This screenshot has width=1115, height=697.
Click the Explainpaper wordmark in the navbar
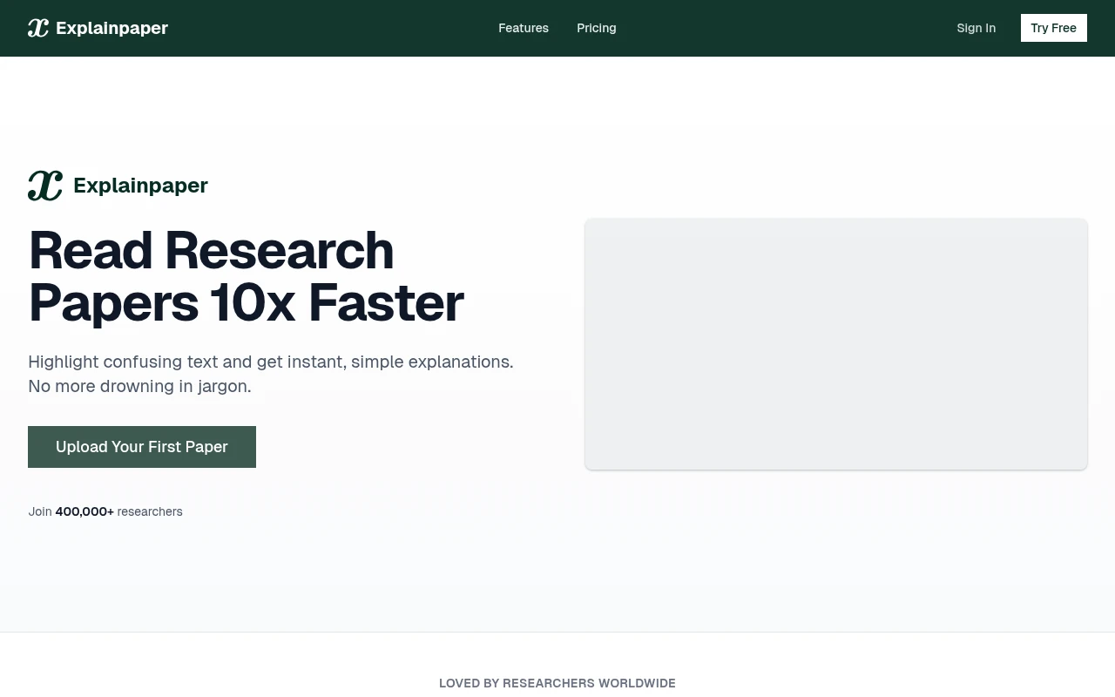(111, 27)
